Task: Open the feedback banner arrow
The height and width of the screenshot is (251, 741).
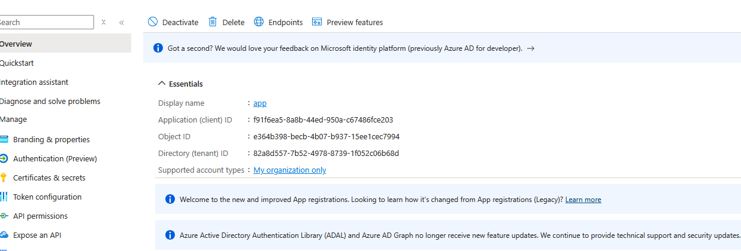Action: (531, 48)
